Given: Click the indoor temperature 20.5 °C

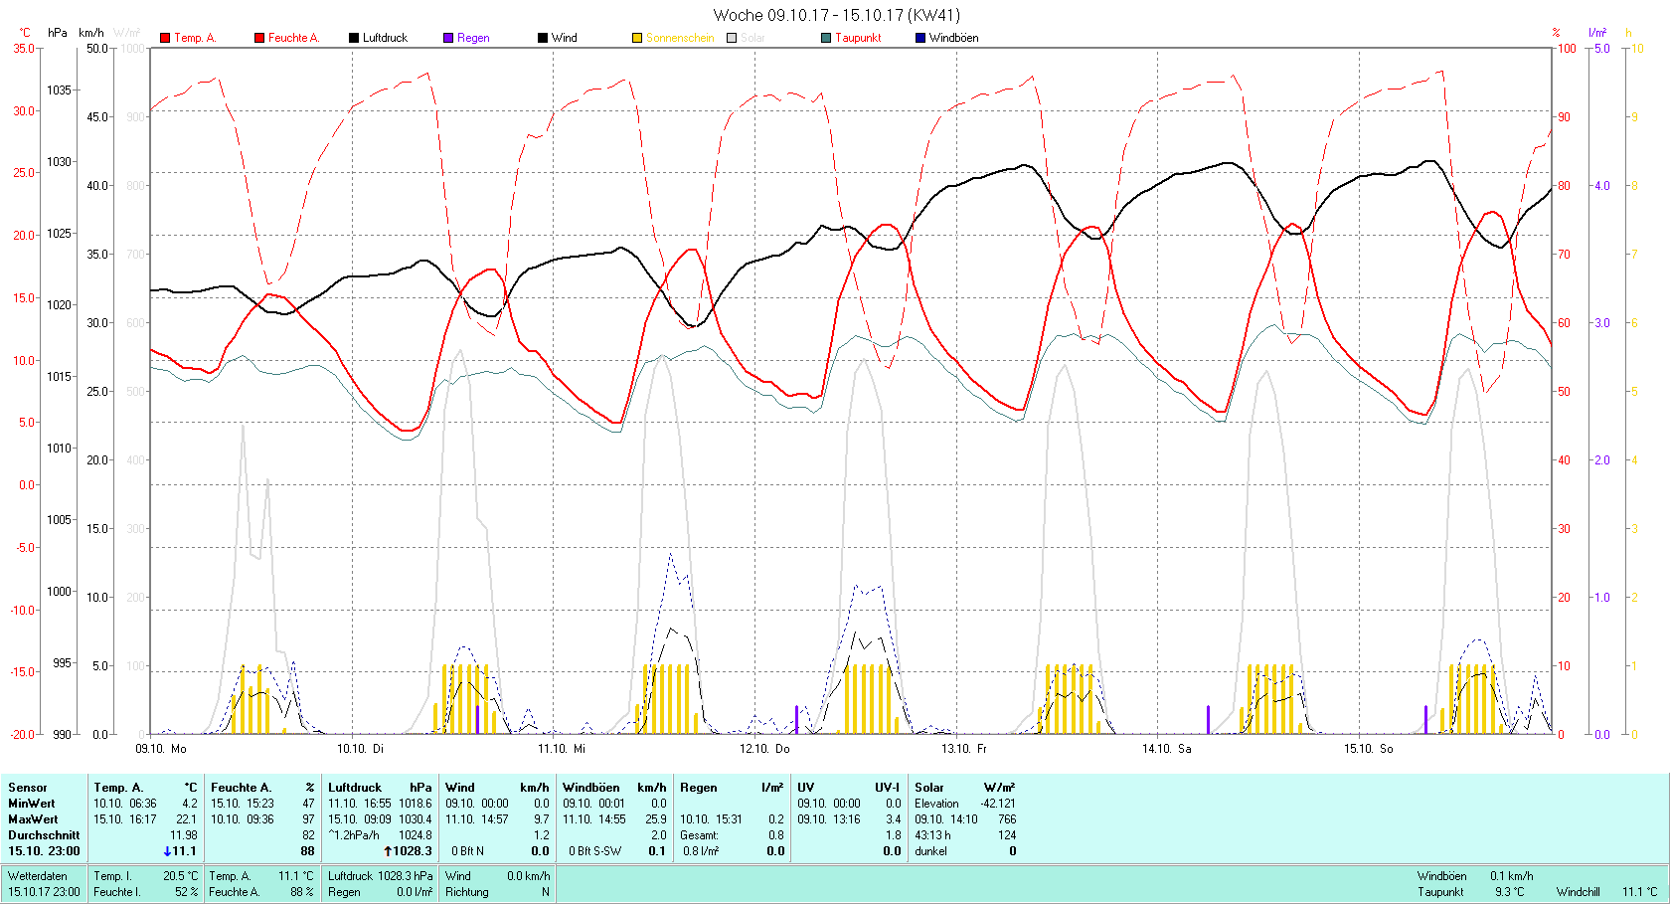Looking at the screenshot, I should pyautogui.click(x=180, y=875).
